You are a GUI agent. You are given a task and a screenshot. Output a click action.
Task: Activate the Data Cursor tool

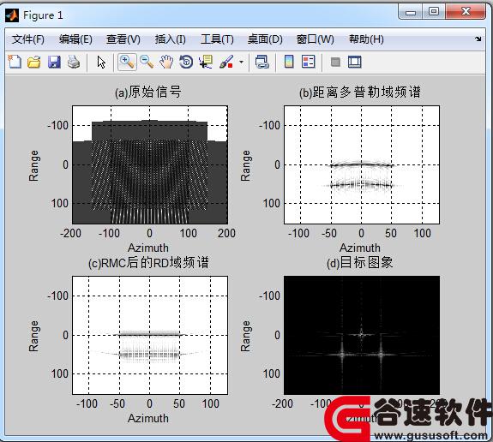tap(206, 62)
